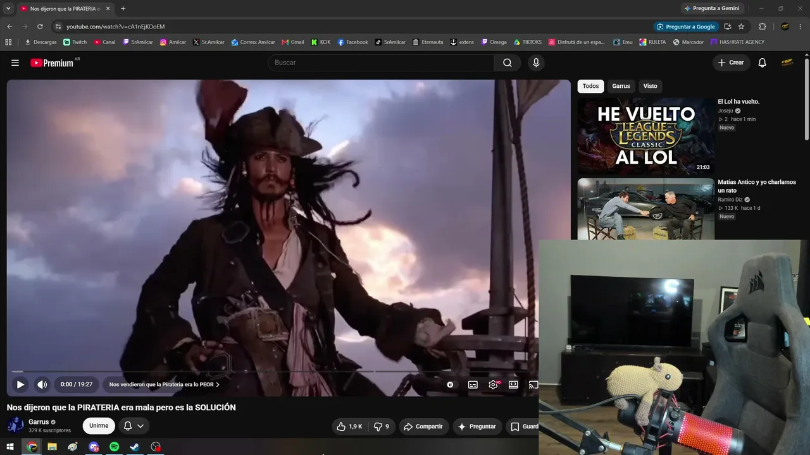Dislike the video

click(381, 427)
